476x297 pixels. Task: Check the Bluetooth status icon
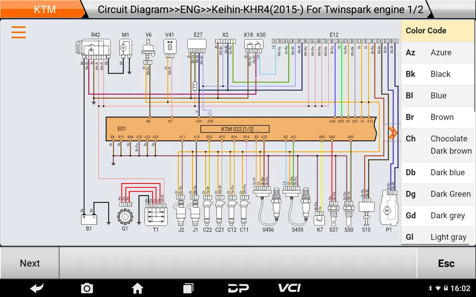pos(430,288)
